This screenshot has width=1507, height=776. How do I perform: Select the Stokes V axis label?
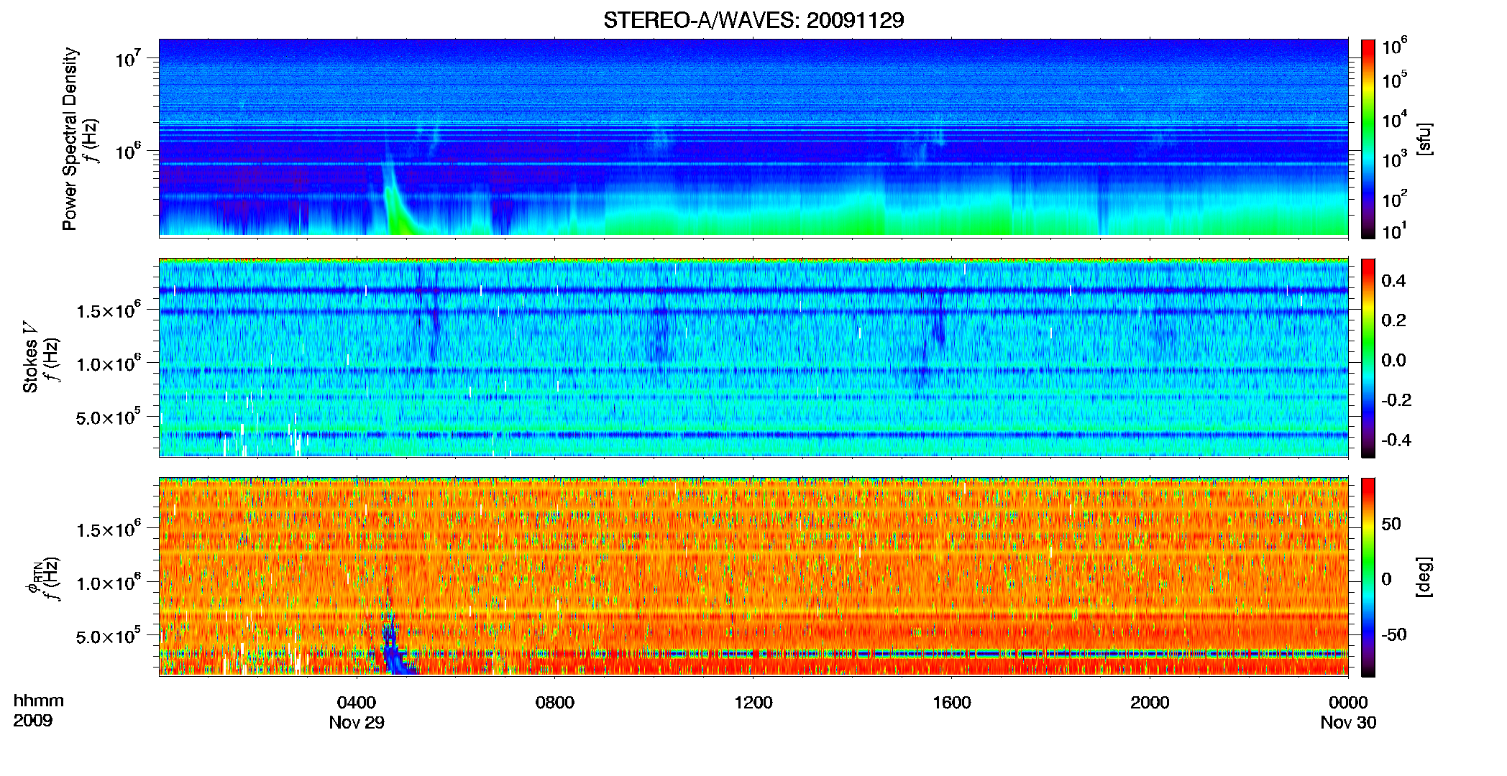[31, 357]
